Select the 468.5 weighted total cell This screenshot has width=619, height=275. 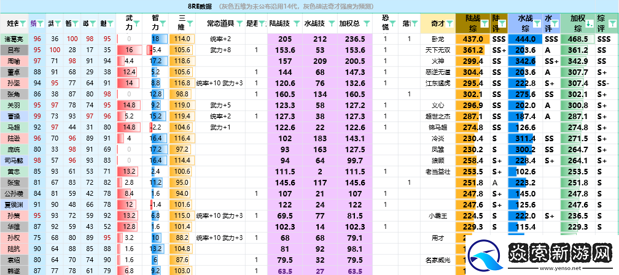(x=578, y=39)
